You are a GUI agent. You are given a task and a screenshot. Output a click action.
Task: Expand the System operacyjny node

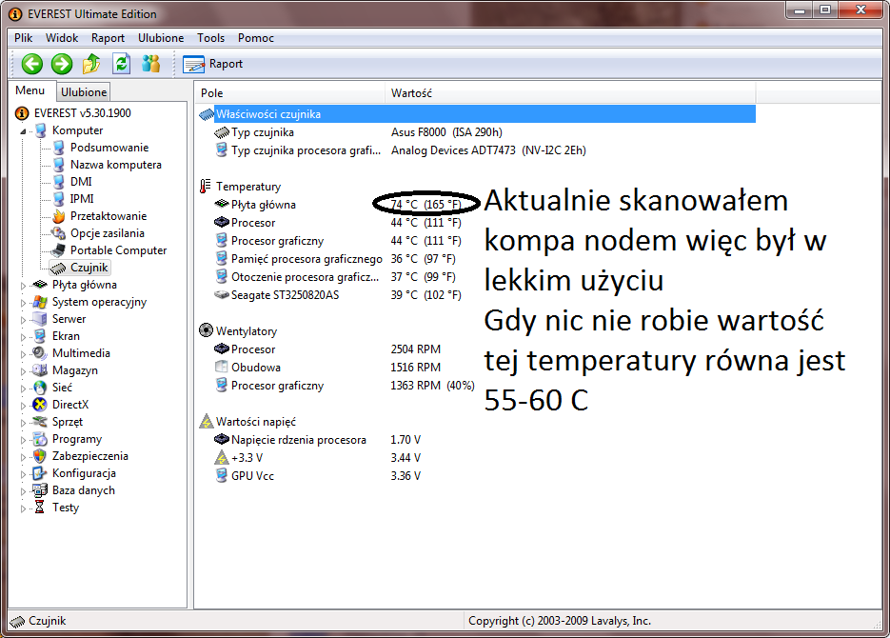coord(23,303)
